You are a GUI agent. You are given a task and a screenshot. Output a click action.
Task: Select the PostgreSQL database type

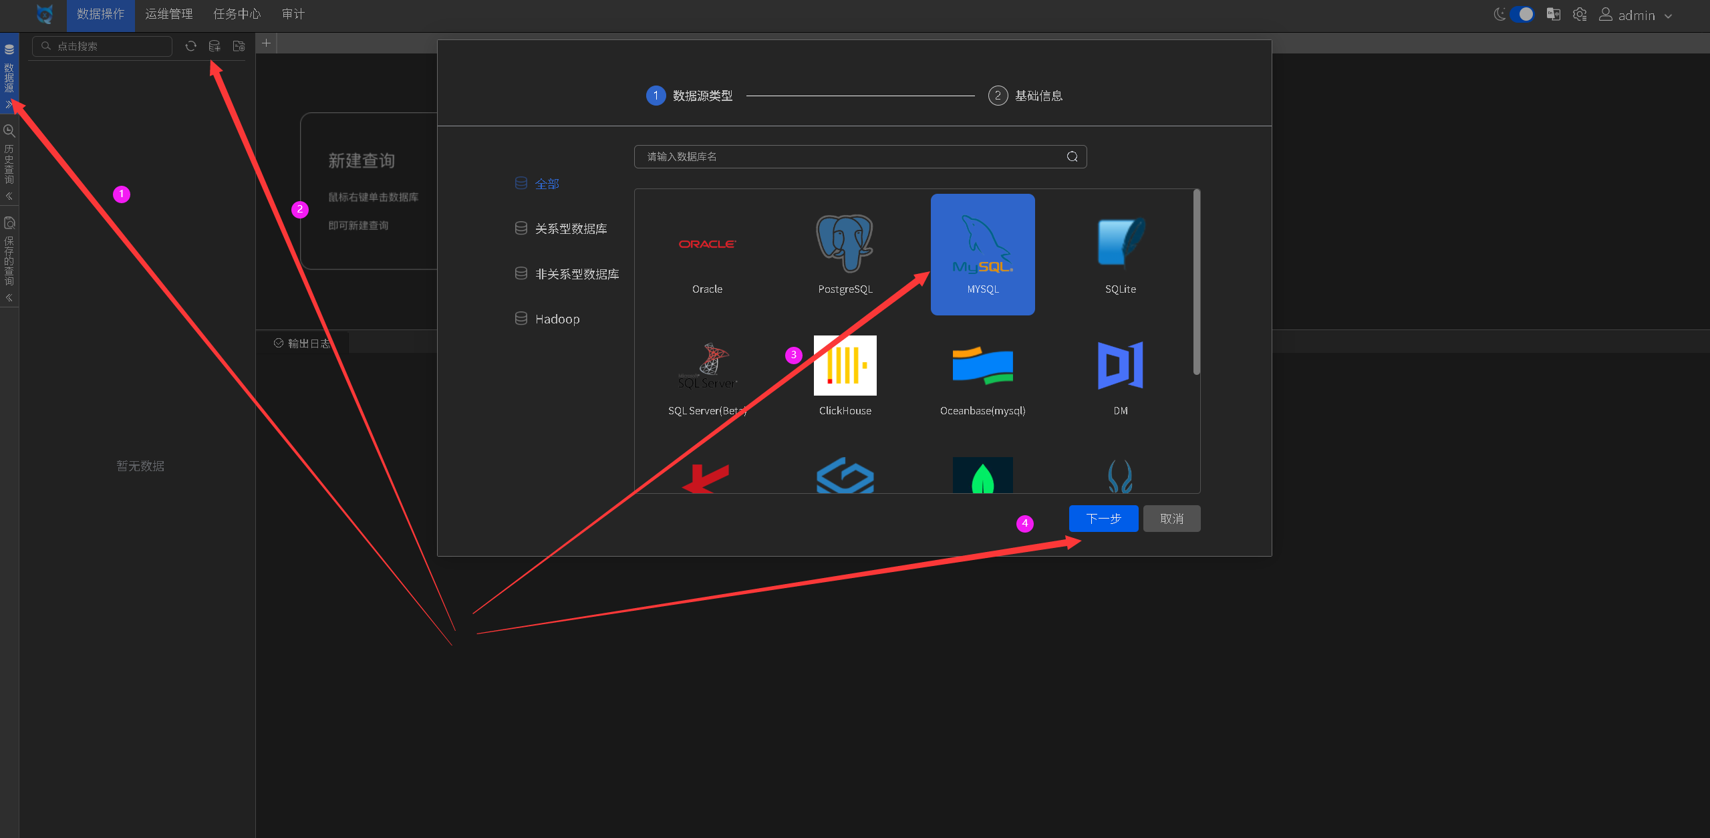(845, 255)
